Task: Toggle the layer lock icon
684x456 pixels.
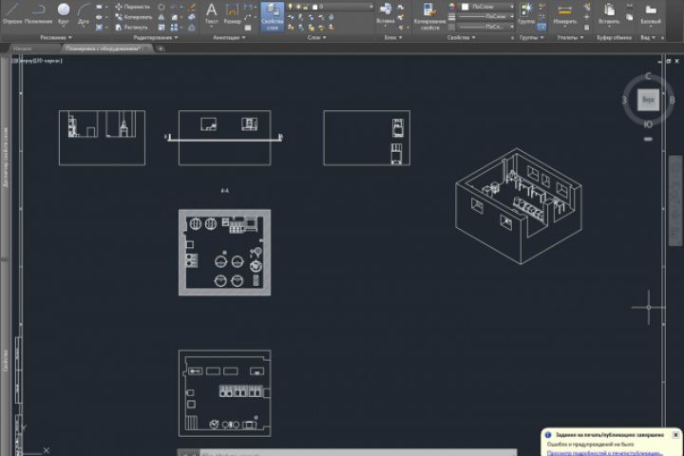Action: pos(305,7)
